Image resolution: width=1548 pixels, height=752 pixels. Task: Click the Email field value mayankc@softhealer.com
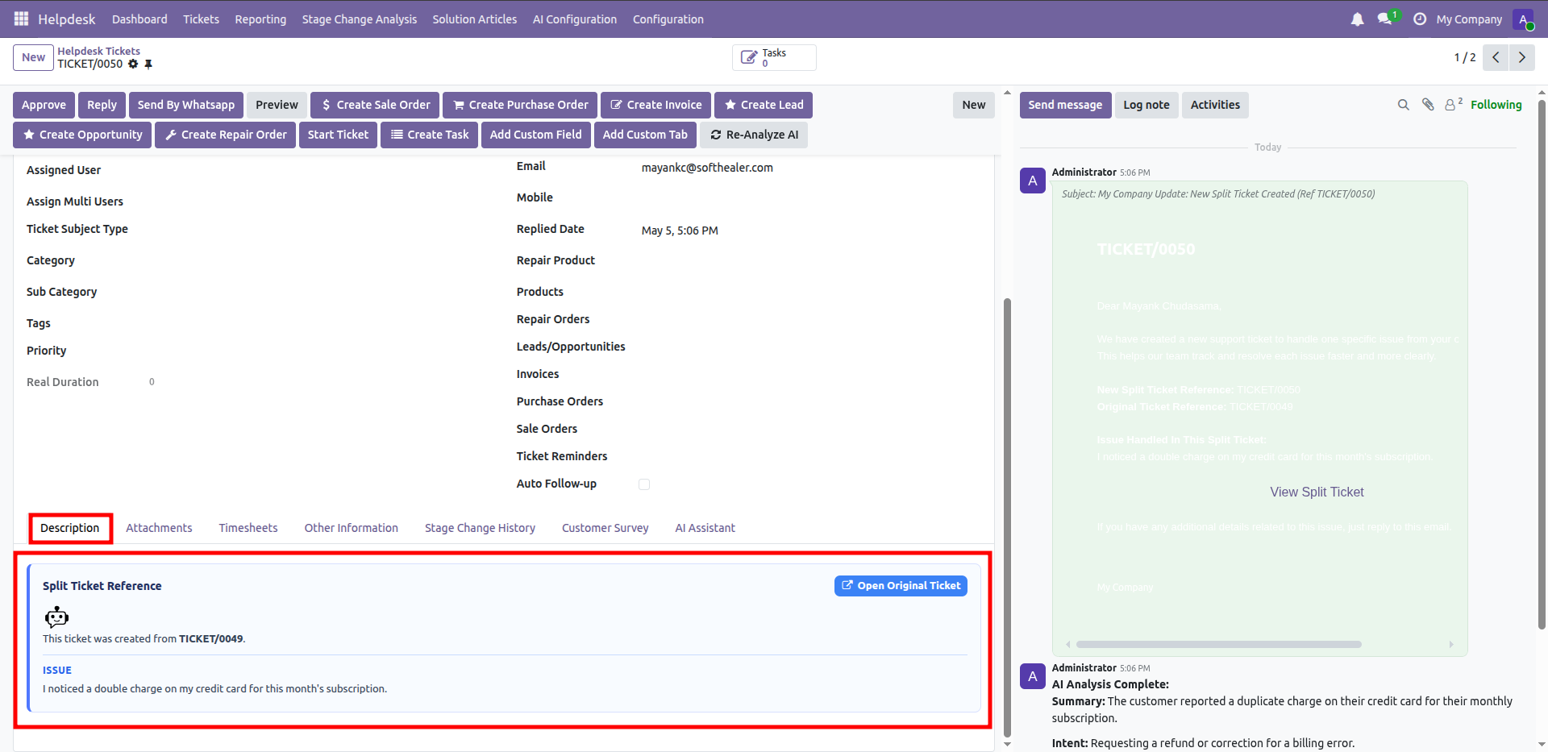click(707, 168)
